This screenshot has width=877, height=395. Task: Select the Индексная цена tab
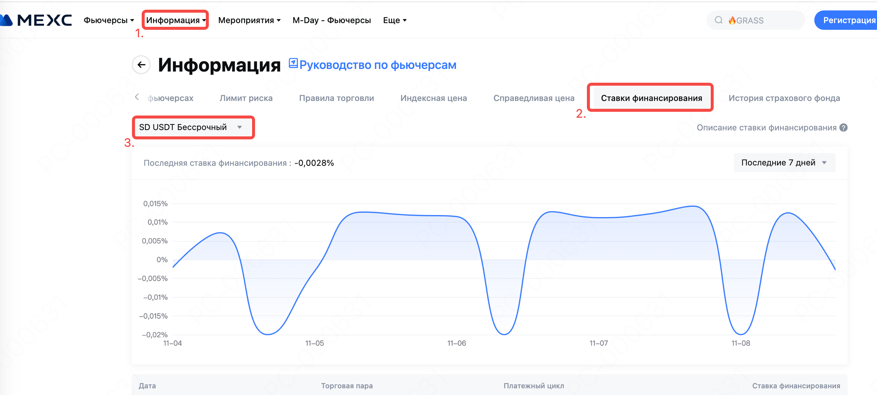click(433, 98)
